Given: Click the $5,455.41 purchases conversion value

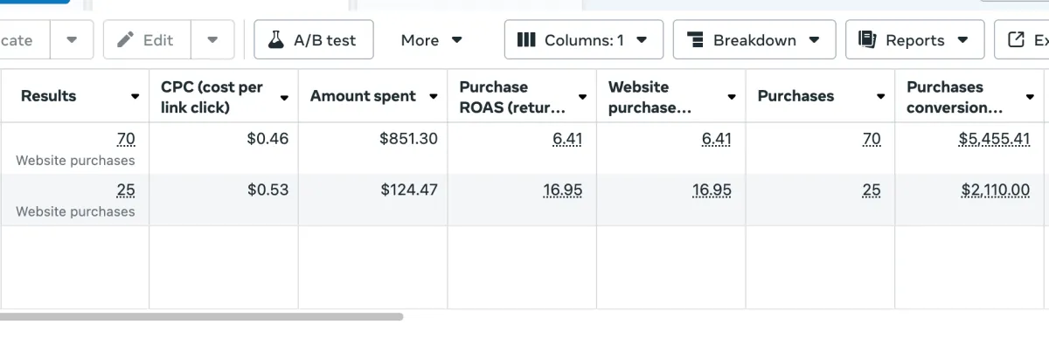Looking at the screenshot, I should [x=994, y=139].
